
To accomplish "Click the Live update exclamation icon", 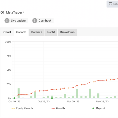I will [7, 21].
